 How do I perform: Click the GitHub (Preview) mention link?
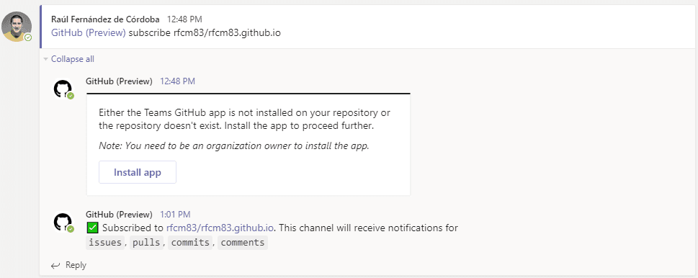coord(89,33)
